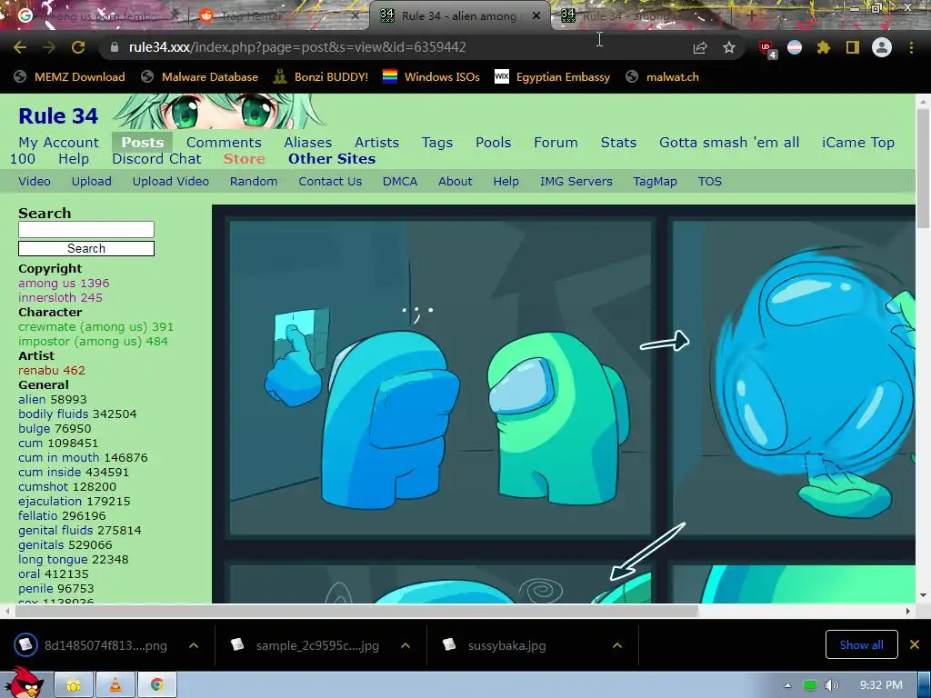Open the Contact Us link

pos(330,182)
